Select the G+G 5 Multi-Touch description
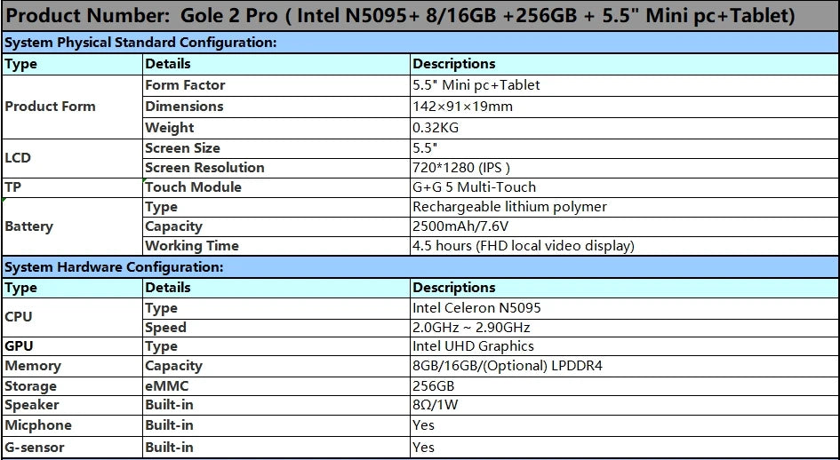840x460 pixels. 474,187
